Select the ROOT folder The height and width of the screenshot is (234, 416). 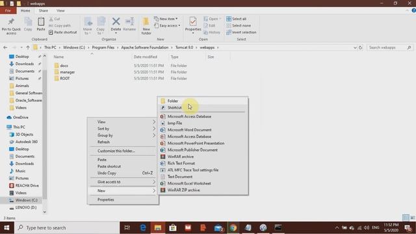(x=65, y=79)
